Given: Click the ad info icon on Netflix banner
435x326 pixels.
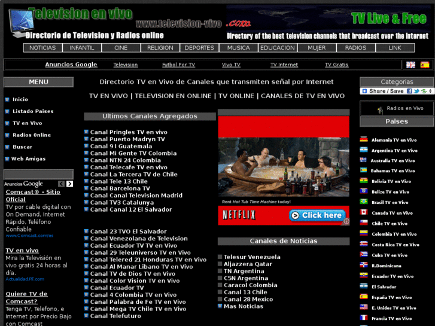Looking at the screenshot, I should pos(346,221).
